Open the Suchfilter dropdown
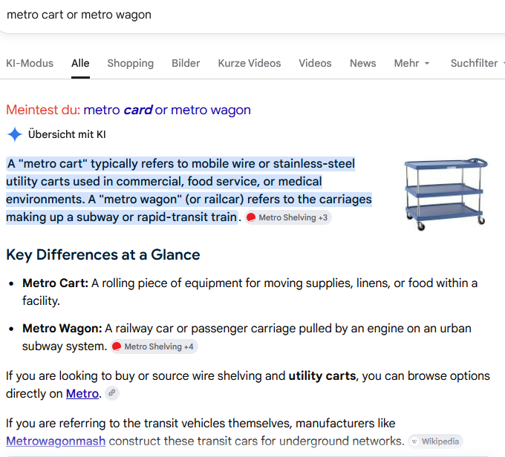This screenshot has width=505, height=457. click(478, 63)
